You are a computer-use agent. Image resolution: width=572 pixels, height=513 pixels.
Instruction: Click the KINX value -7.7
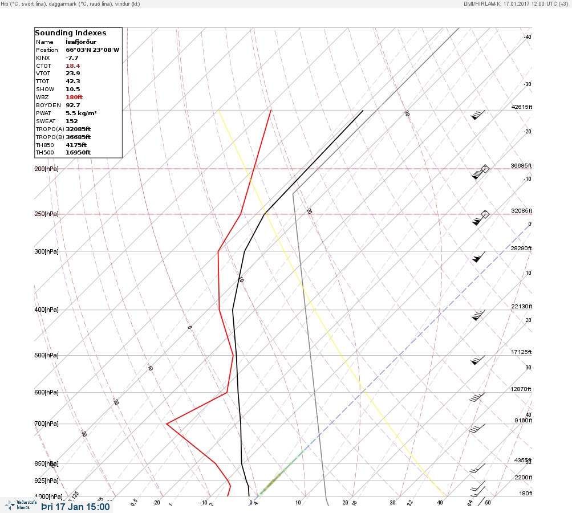[72, 58]
